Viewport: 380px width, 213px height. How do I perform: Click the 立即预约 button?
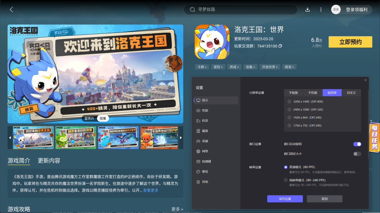pyautogui.click(x=350, y=42)
